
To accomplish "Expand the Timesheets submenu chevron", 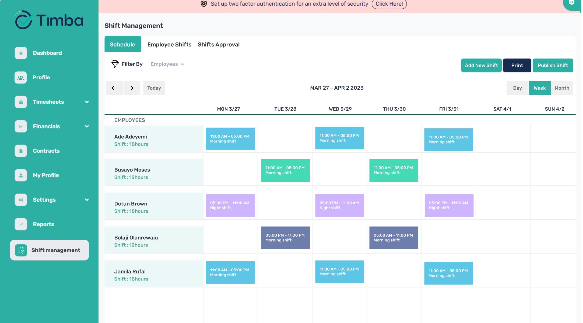I will coord(87,102).
